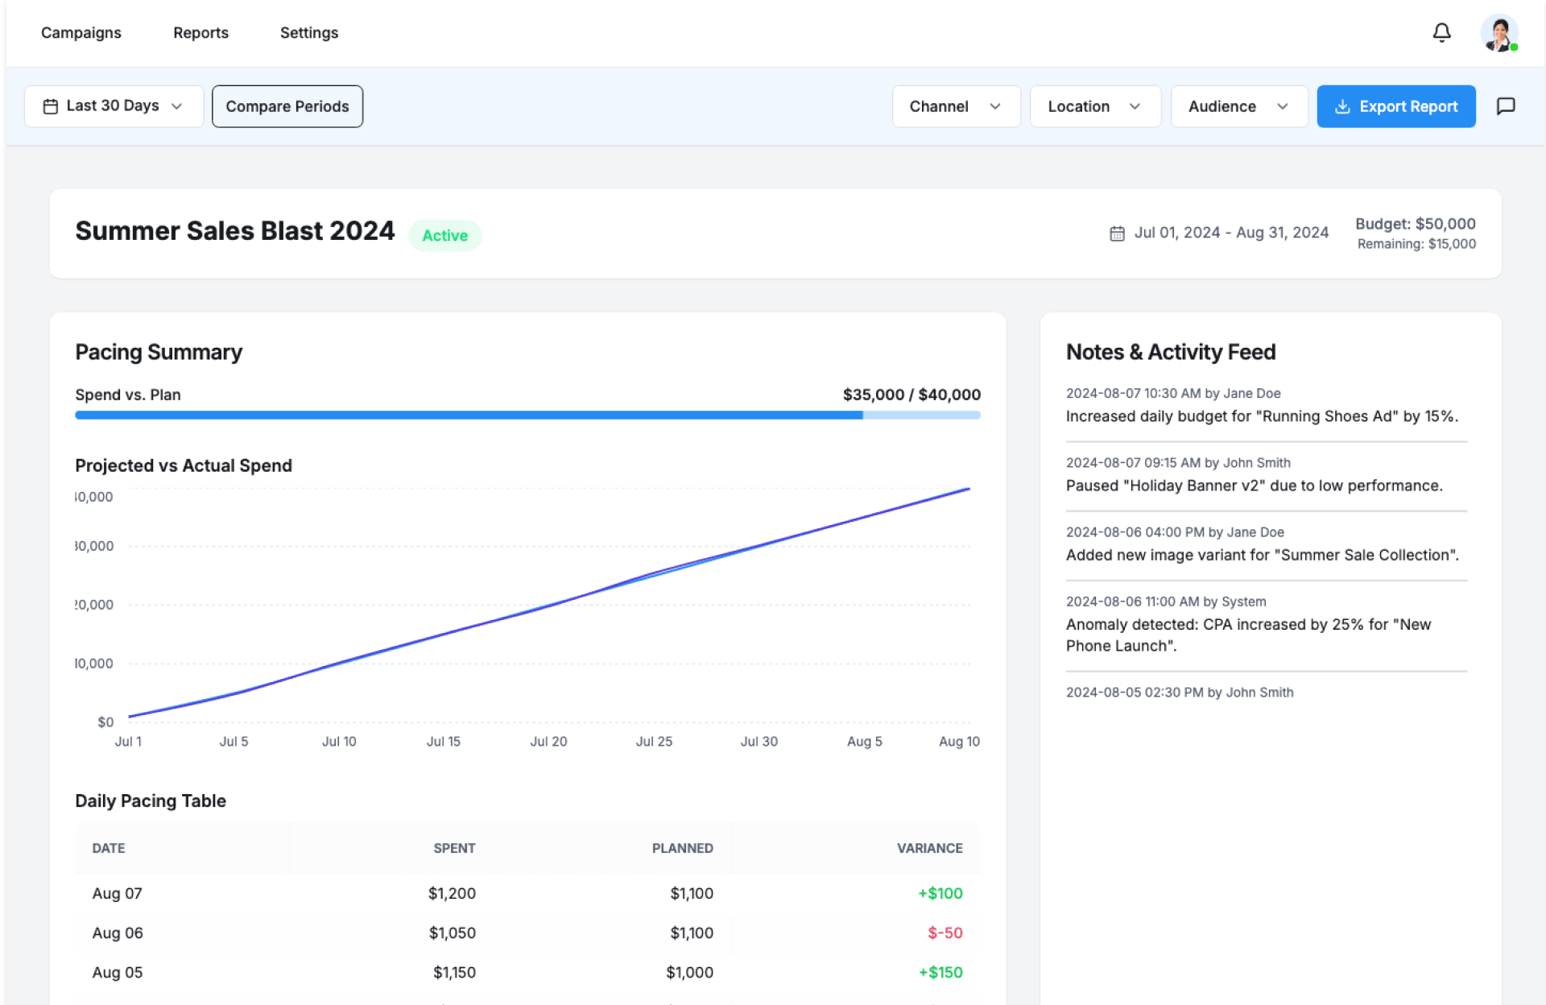The height and width of the screenshot is (1005, 1546).
Task: Click the Variance column header
Action: [929, 848]
